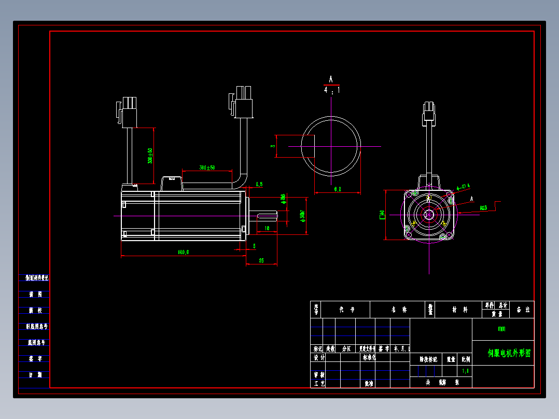Click the '4-∅4' mounting hole callout

(x=463, y=187)
